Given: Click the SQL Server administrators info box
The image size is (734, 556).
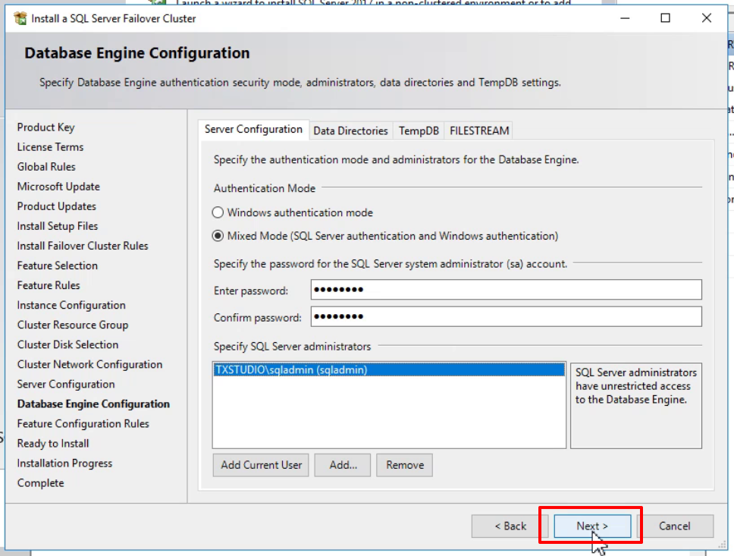Looking at the screenshot, I should 636,406.
